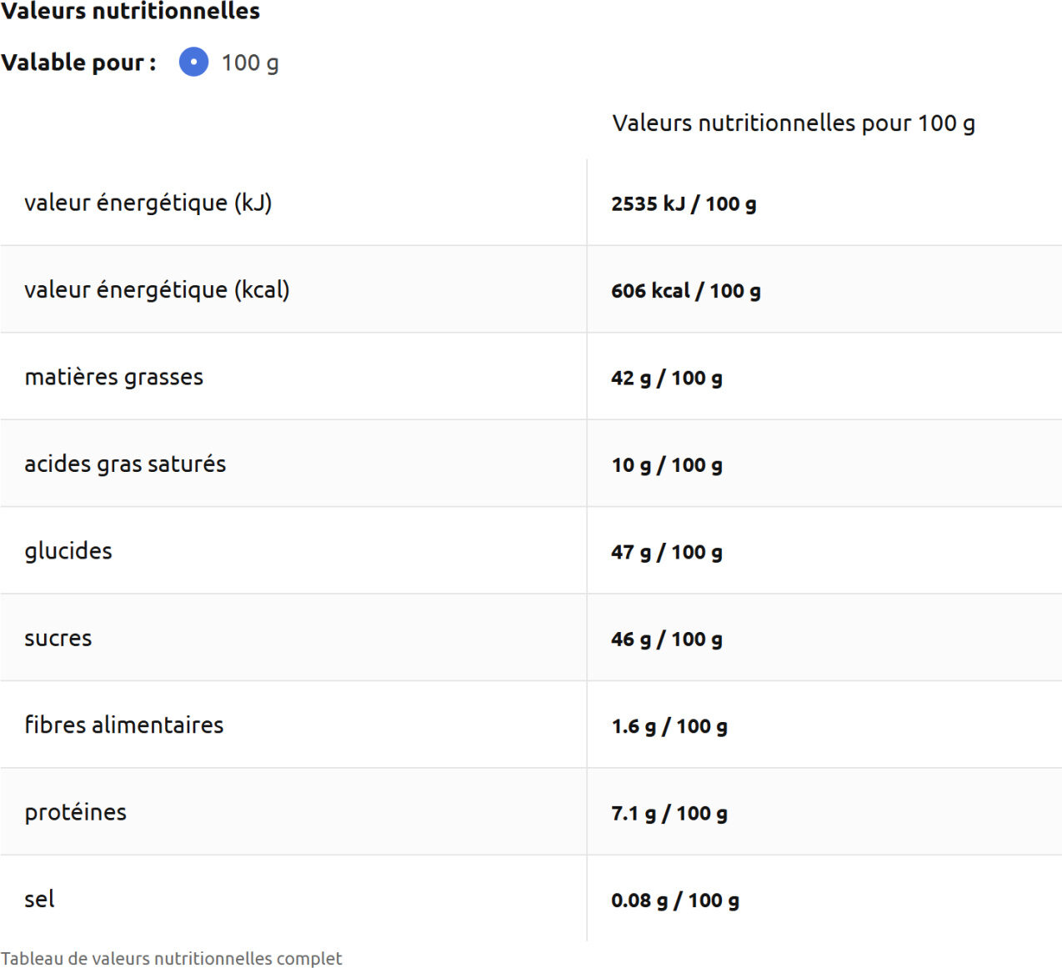Image resolution: width=1062 pixels, height=968 pixels.
Task: Click the '7.1 g / 100 g' protein value
Action: (x=669, y=814)
